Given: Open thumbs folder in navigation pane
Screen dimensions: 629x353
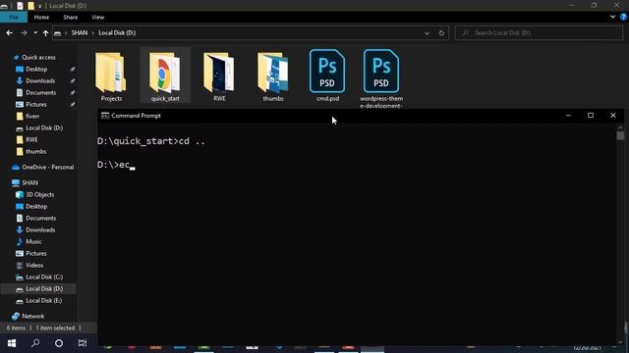Looking at the screenshot, I should (35, 152).
